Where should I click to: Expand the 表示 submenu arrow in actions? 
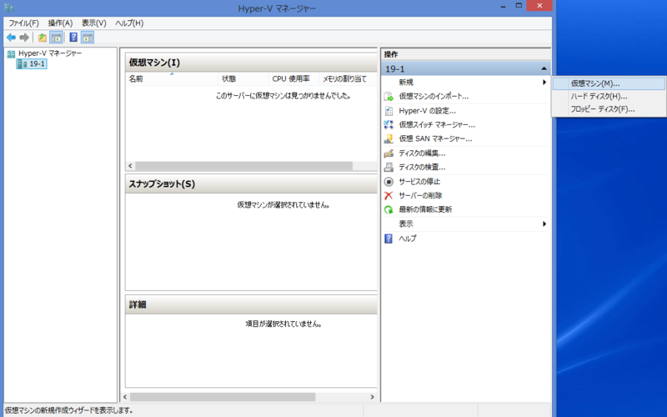pos(544,224)
